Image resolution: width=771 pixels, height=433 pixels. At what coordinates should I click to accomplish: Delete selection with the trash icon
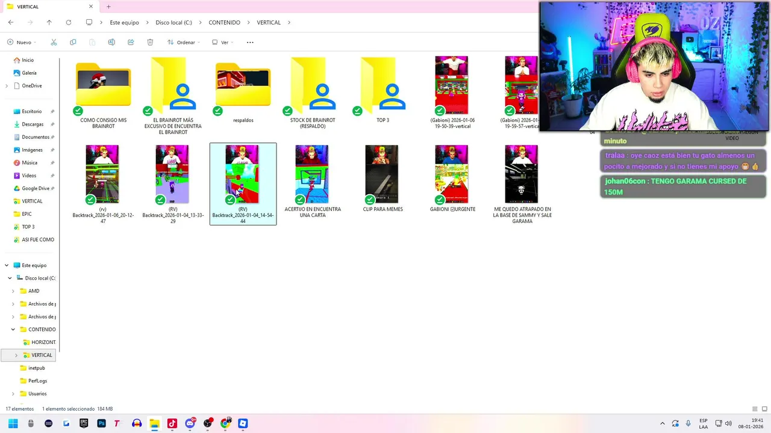coord(150,42)
